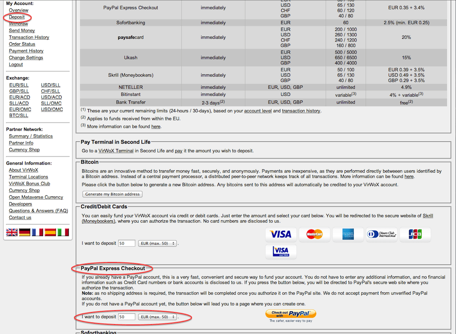Open the EUR/SLL exchange link
Image resolution: width=456 pixels, height=334 pixels.
click(x=19, y=85)
